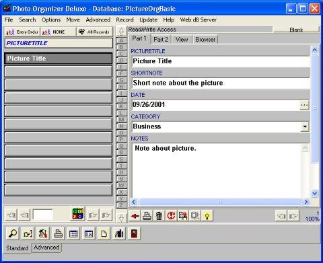Click the red door exit icon

point(134,233)
